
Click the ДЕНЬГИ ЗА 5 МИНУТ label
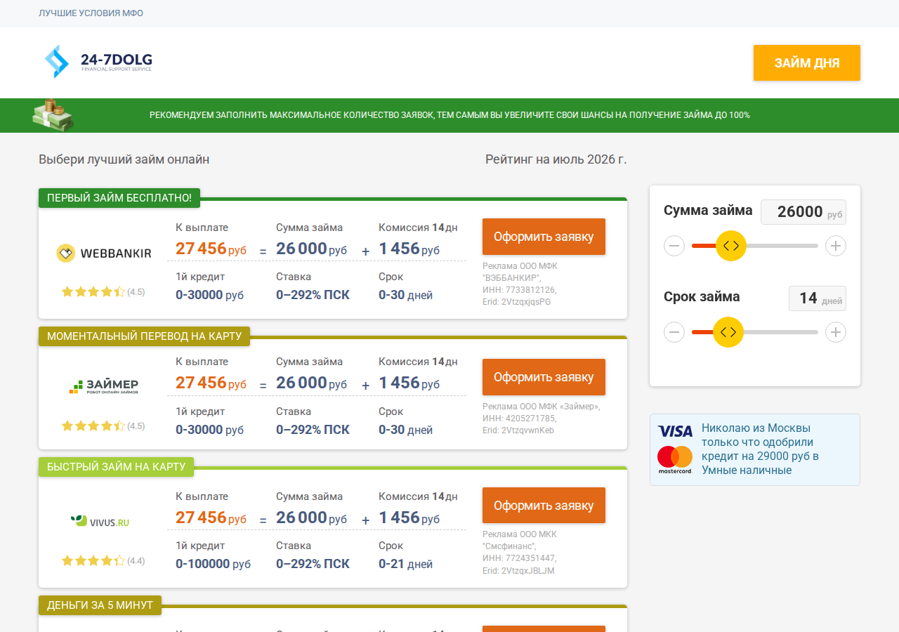coord(100,605)
